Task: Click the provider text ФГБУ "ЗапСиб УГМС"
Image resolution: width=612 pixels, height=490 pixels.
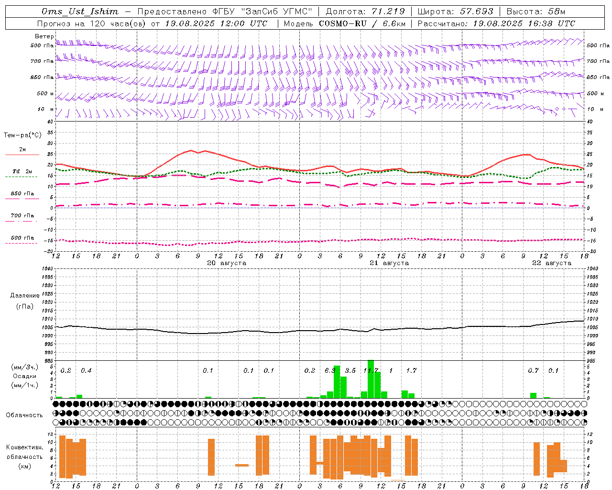Action: (262, 11)
